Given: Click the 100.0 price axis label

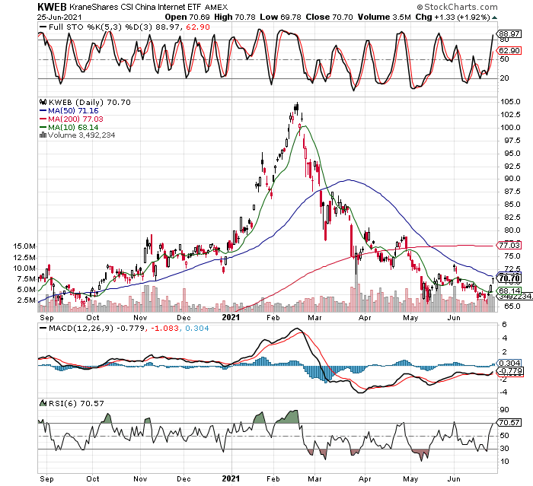Looking at the screenshot, I should 510,128.
